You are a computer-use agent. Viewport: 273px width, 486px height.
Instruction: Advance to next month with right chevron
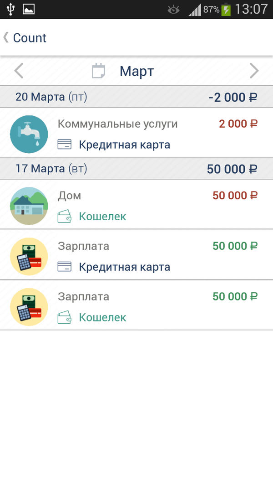tap(254, 71)
